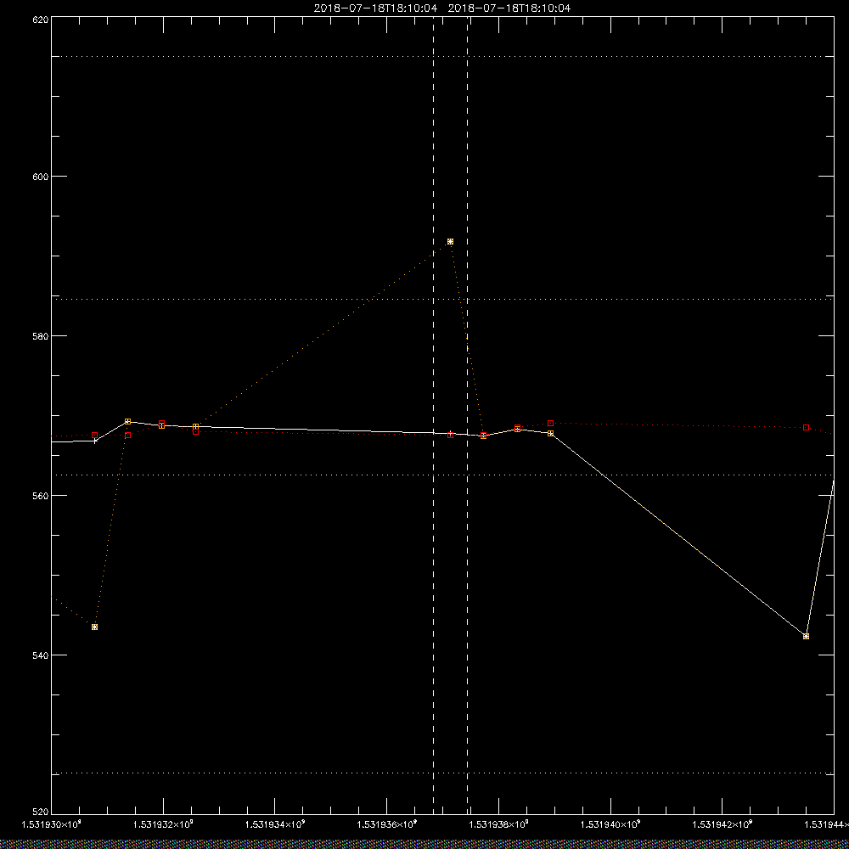Click the orange marker at the white line's early bump near 569
Image resolution: width=849 pixels, height=849 pixels.
(128, 421)
